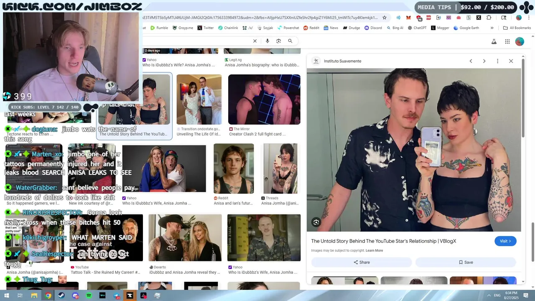This screenshot has height=301, width=535.
Task: Open Creator Clash 2 fight card thumbnail
Action: [x=264, y=99]
